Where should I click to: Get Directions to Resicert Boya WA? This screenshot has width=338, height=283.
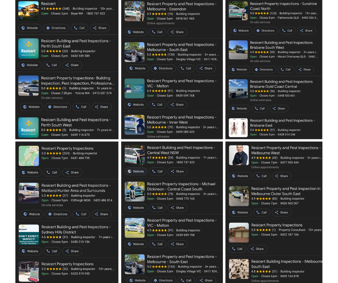point(56,28)
